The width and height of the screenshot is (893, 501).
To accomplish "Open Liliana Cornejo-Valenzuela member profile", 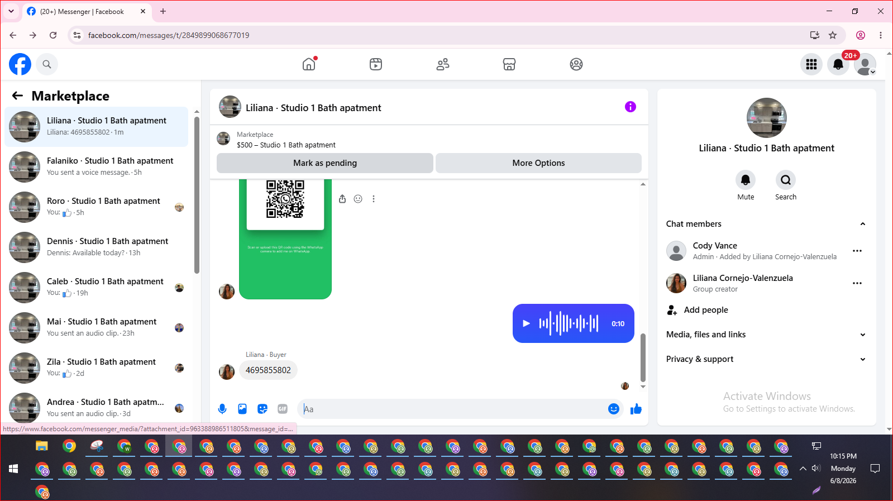I will (x=743, y=278).
